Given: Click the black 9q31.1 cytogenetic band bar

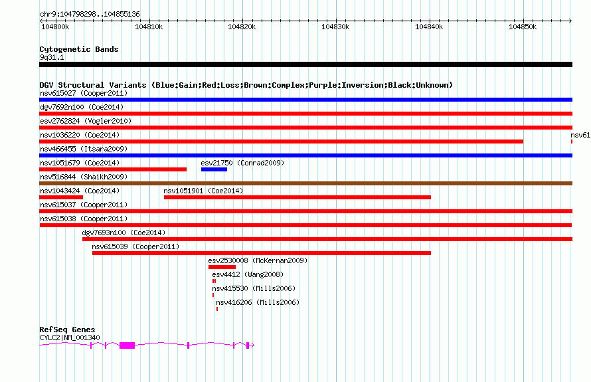Looking at the screenshot, I should (x=305, y=64).
